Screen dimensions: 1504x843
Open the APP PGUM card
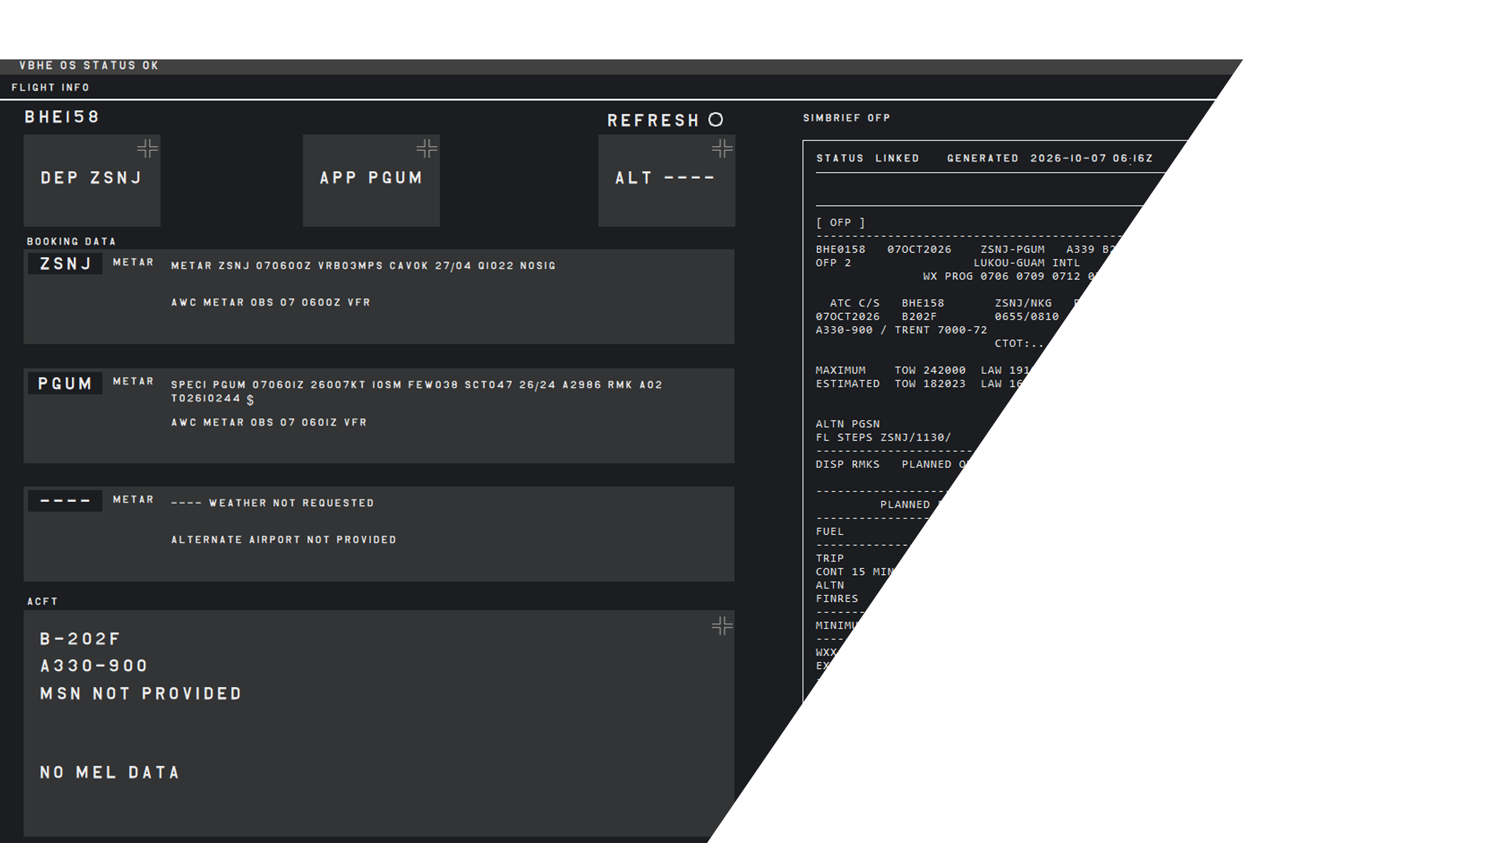point(371,180)
